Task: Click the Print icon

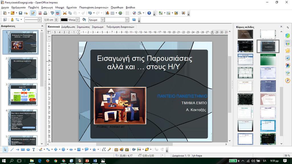Action: [x=45, y=13]
